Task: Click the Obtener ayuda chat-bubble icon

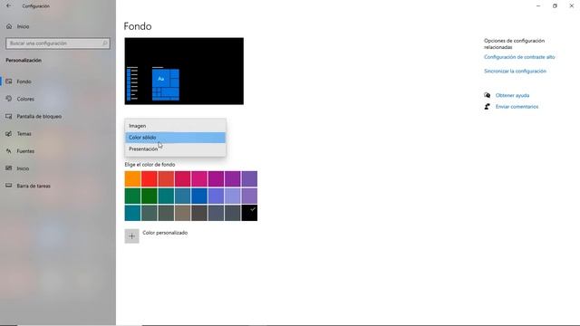Action: pos(488,95)
